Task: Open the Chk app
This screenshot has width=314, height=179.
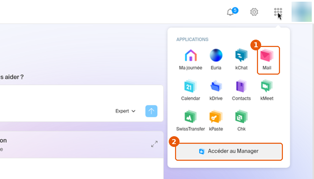Action: tap(241, 121)
